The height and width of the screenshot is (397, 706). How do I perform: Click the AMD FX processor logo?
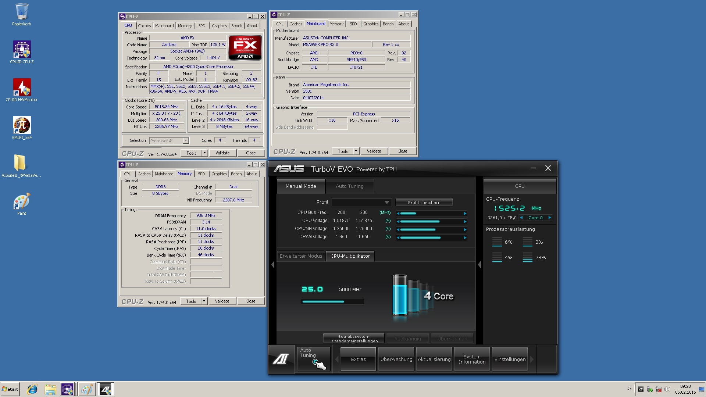point(245,47)
